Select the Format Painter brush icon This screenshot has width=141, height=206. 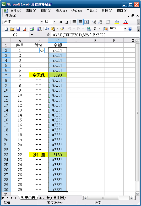point(62,29)
